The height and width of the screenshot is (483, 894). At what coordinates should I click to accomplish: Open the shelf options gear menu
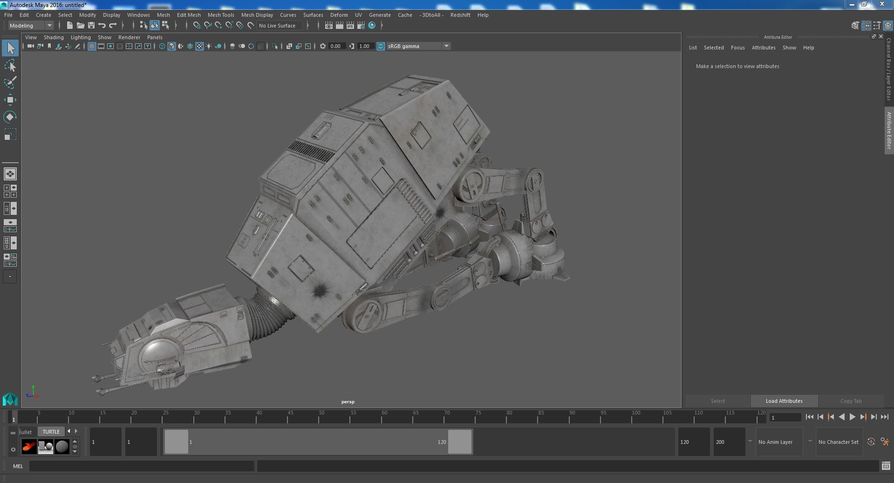(x=13, y=450)
